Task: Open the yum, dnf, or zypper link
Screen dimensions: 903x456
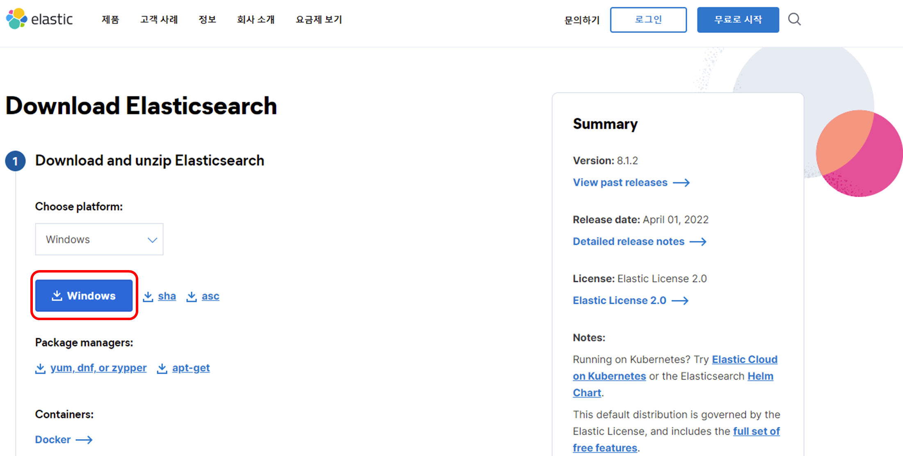Action: pos(98,368)
